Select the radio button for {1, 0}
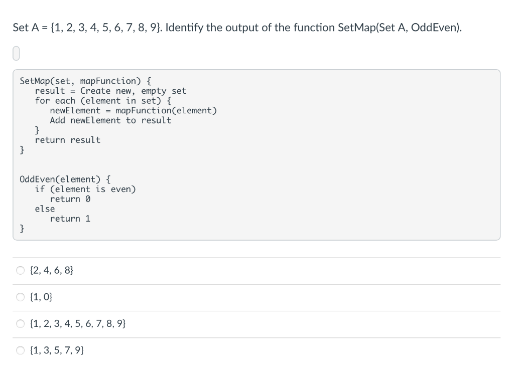The height and width of the screenshot is (375, 514). pyautogui.click(x=20, y=297)
